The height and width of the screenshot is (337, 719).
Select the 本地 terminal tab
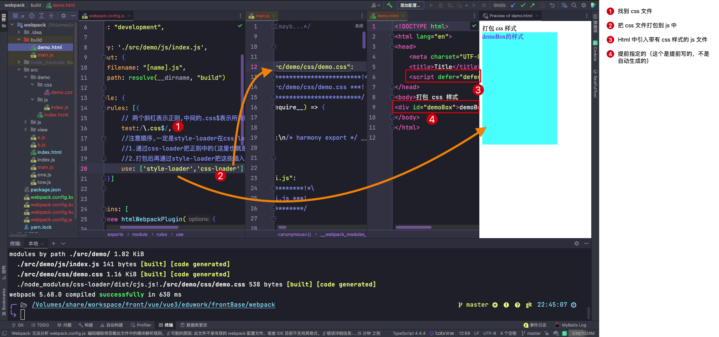[33, 243]
